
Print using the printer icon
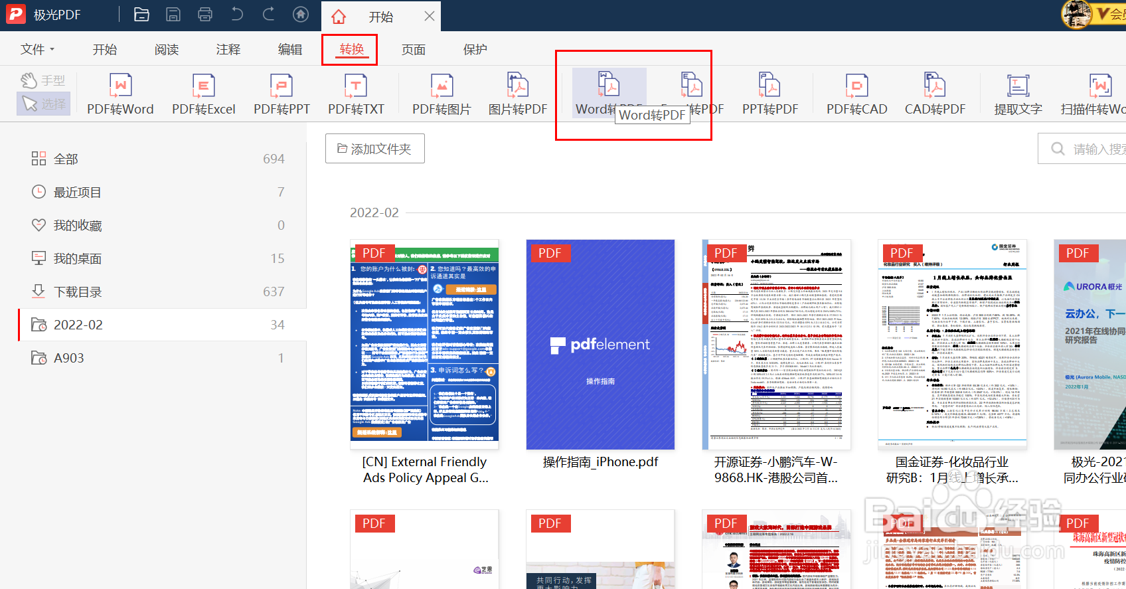pos(205,15)
